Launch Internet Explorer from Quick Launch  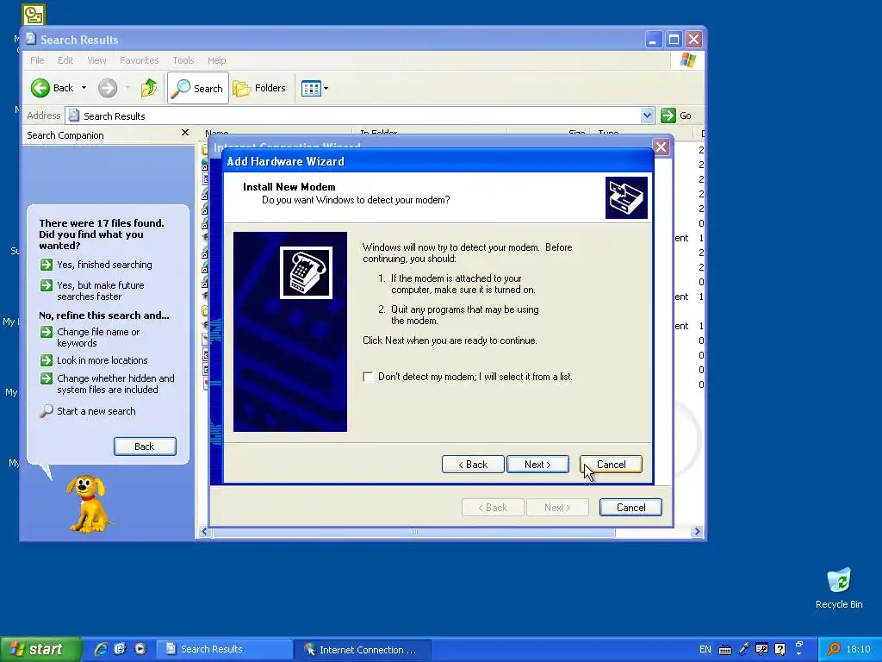[x=101, y=649]
